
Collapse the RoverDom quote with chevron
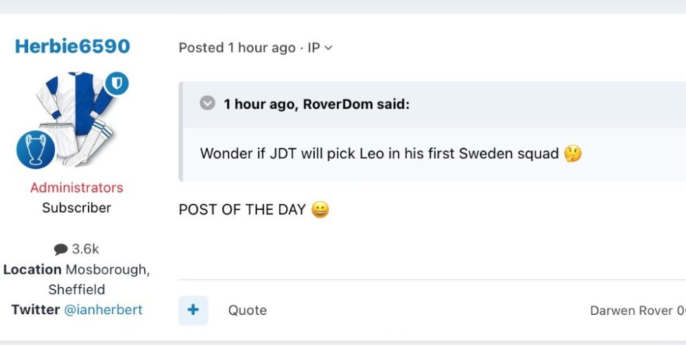pyautogui.click(x=207, y=103)
